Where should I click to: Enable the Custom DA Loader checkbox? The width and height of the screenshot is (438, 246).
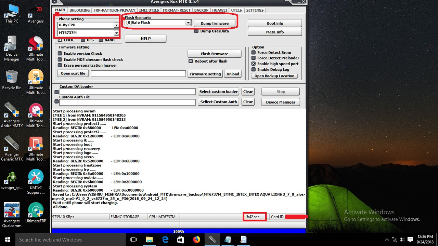coord(56,92)
